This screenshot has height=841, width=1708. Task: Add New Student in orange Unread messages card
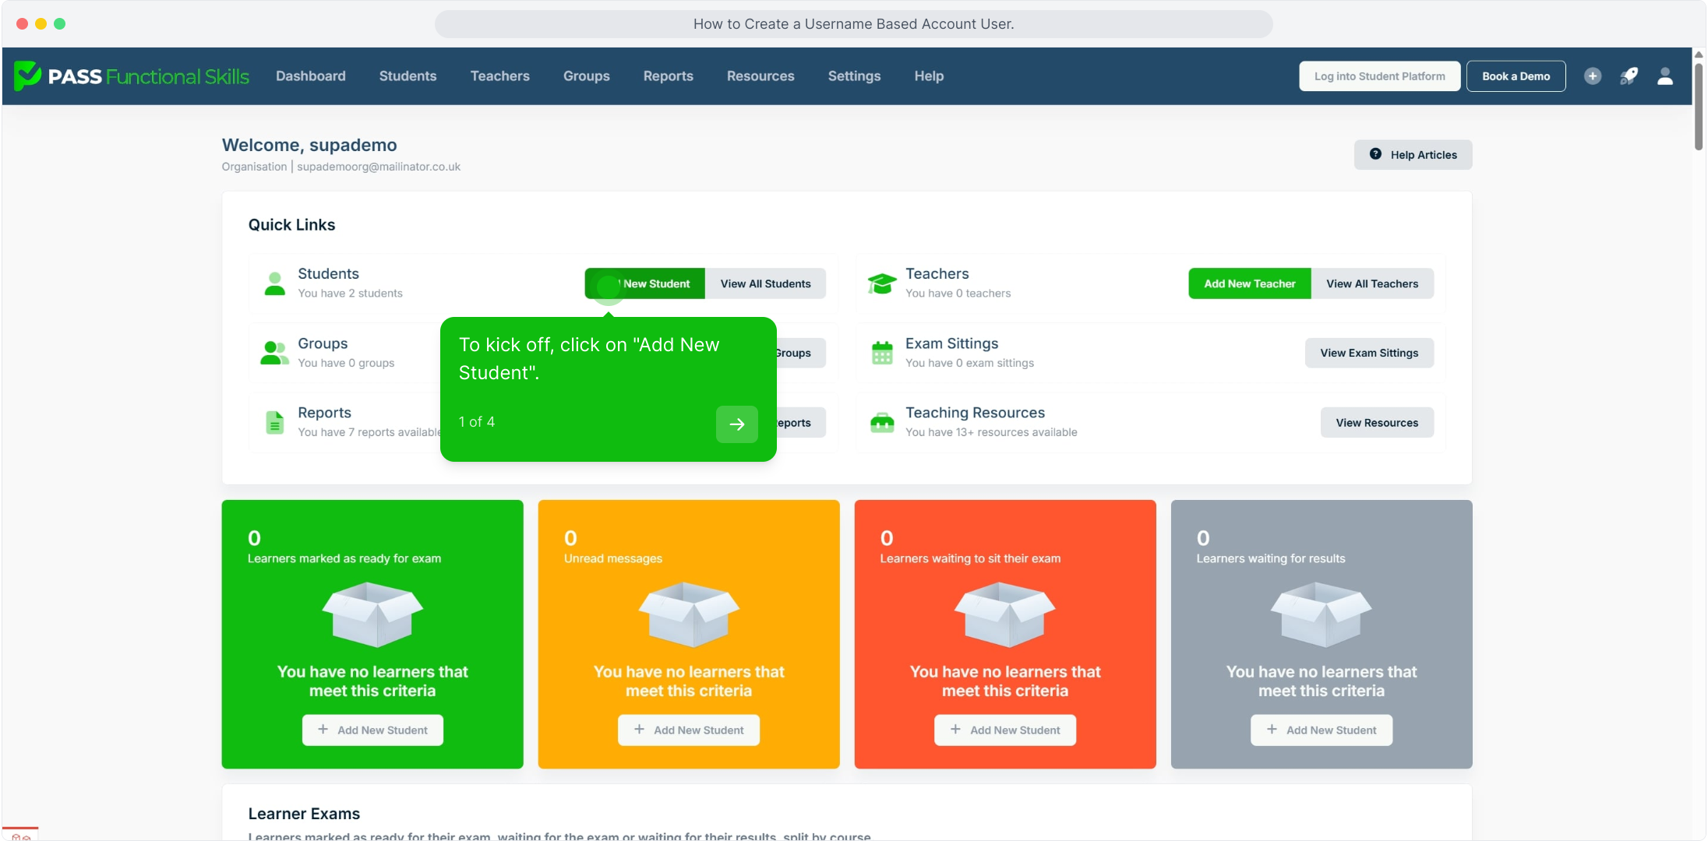(689, 730)
